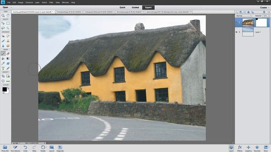Switch to Guided edit mode
Screen dimensions: 271x152
(135, 8)
